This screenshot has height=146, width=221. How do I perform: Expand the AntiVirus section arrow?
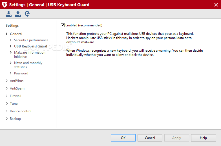point(7,81)
